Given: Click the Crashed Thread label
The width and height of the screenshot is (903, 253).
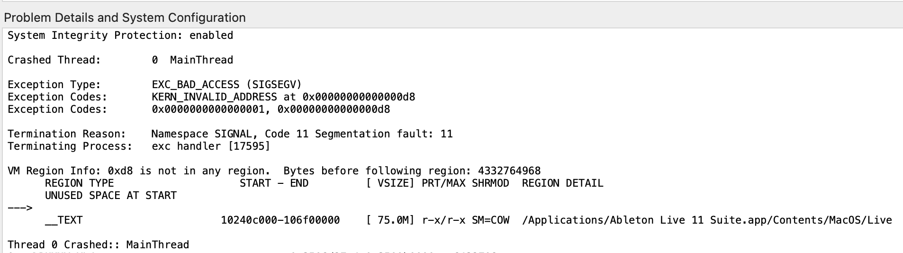Looking at the screenshot, I should (54, 60).
